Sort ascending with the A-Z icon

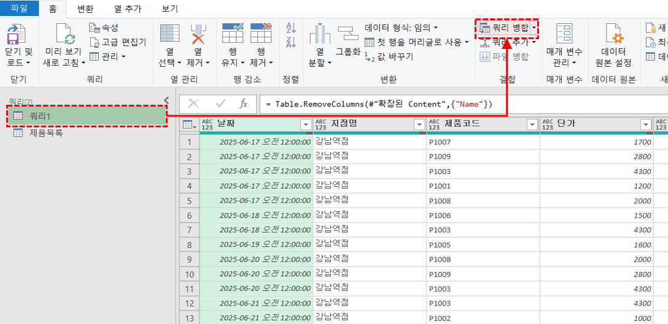coord(291,28)
